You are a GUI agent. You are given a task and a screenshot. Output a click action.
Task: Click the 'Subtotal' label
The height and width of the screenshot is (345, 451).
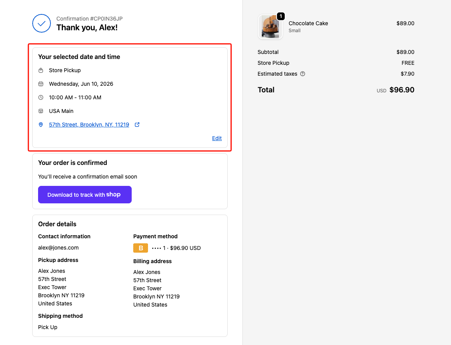pos(268,52)
